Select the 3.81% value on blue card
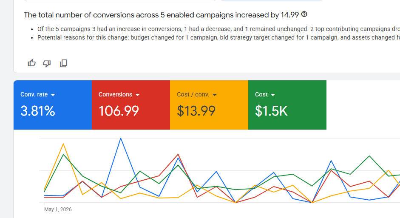Screen dimensions: 400x218 [38, 111]
